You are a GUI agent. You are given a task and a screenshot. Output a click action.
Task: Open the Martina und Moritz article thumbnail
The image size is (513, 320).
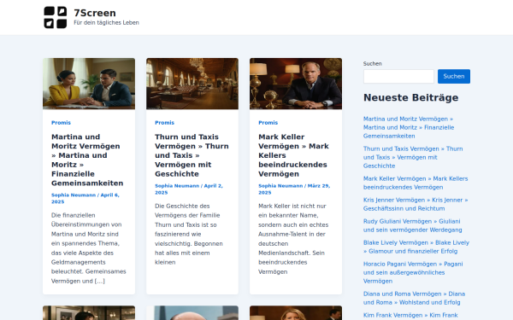[89, 84]
